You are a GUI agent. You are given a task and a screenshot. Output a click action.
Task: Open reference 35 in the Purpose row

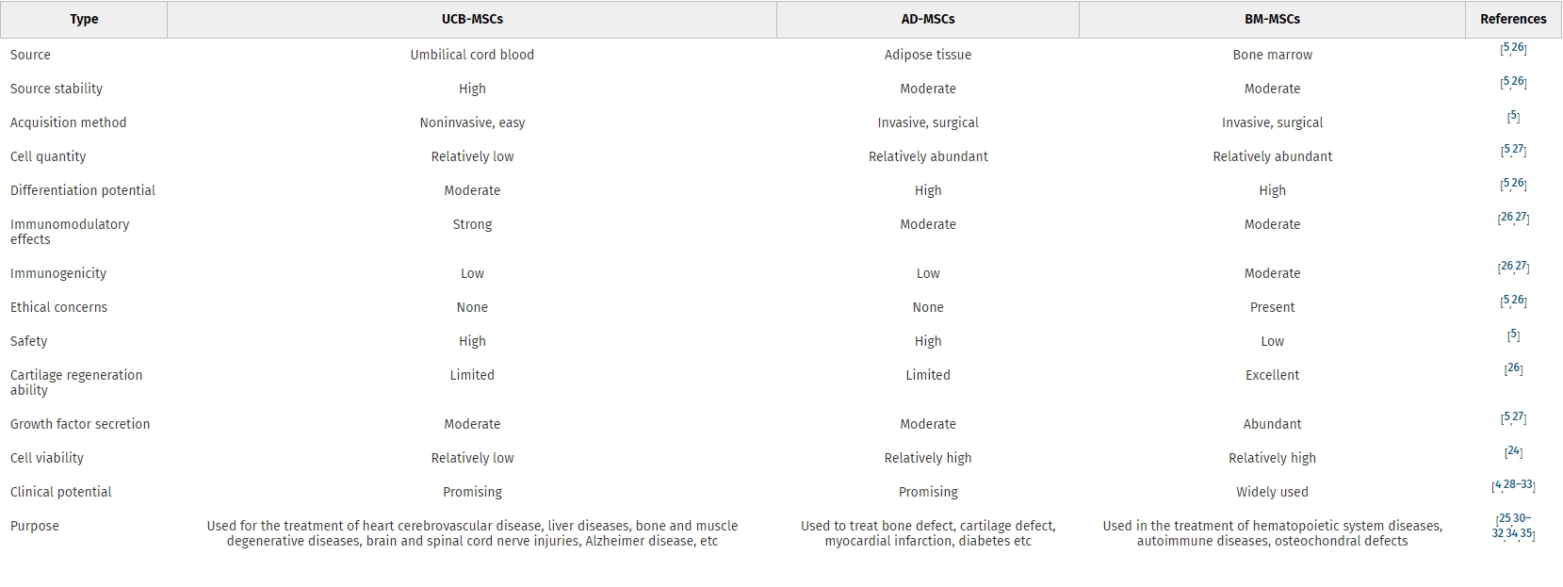[x=1526, y=533]
